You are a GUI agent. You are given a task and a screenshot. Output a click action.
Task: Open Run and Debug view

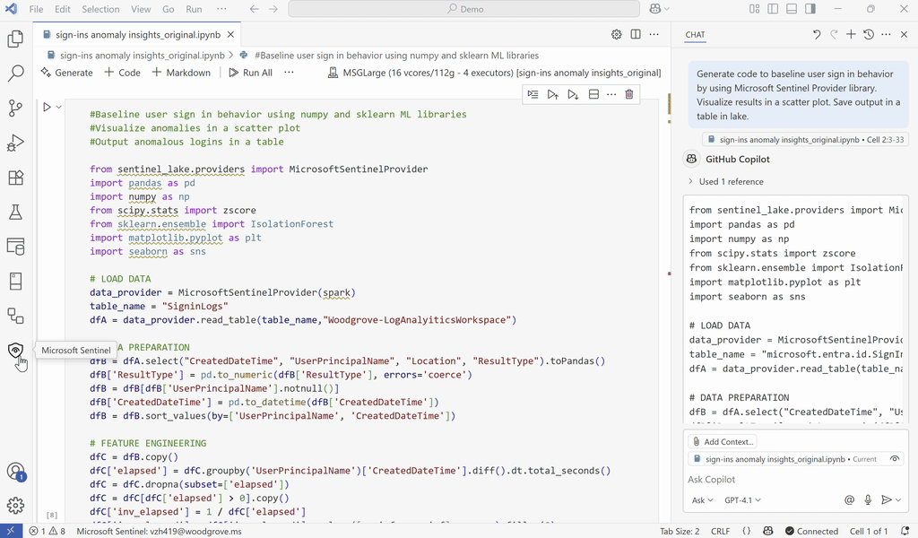(x=16, y=143)
